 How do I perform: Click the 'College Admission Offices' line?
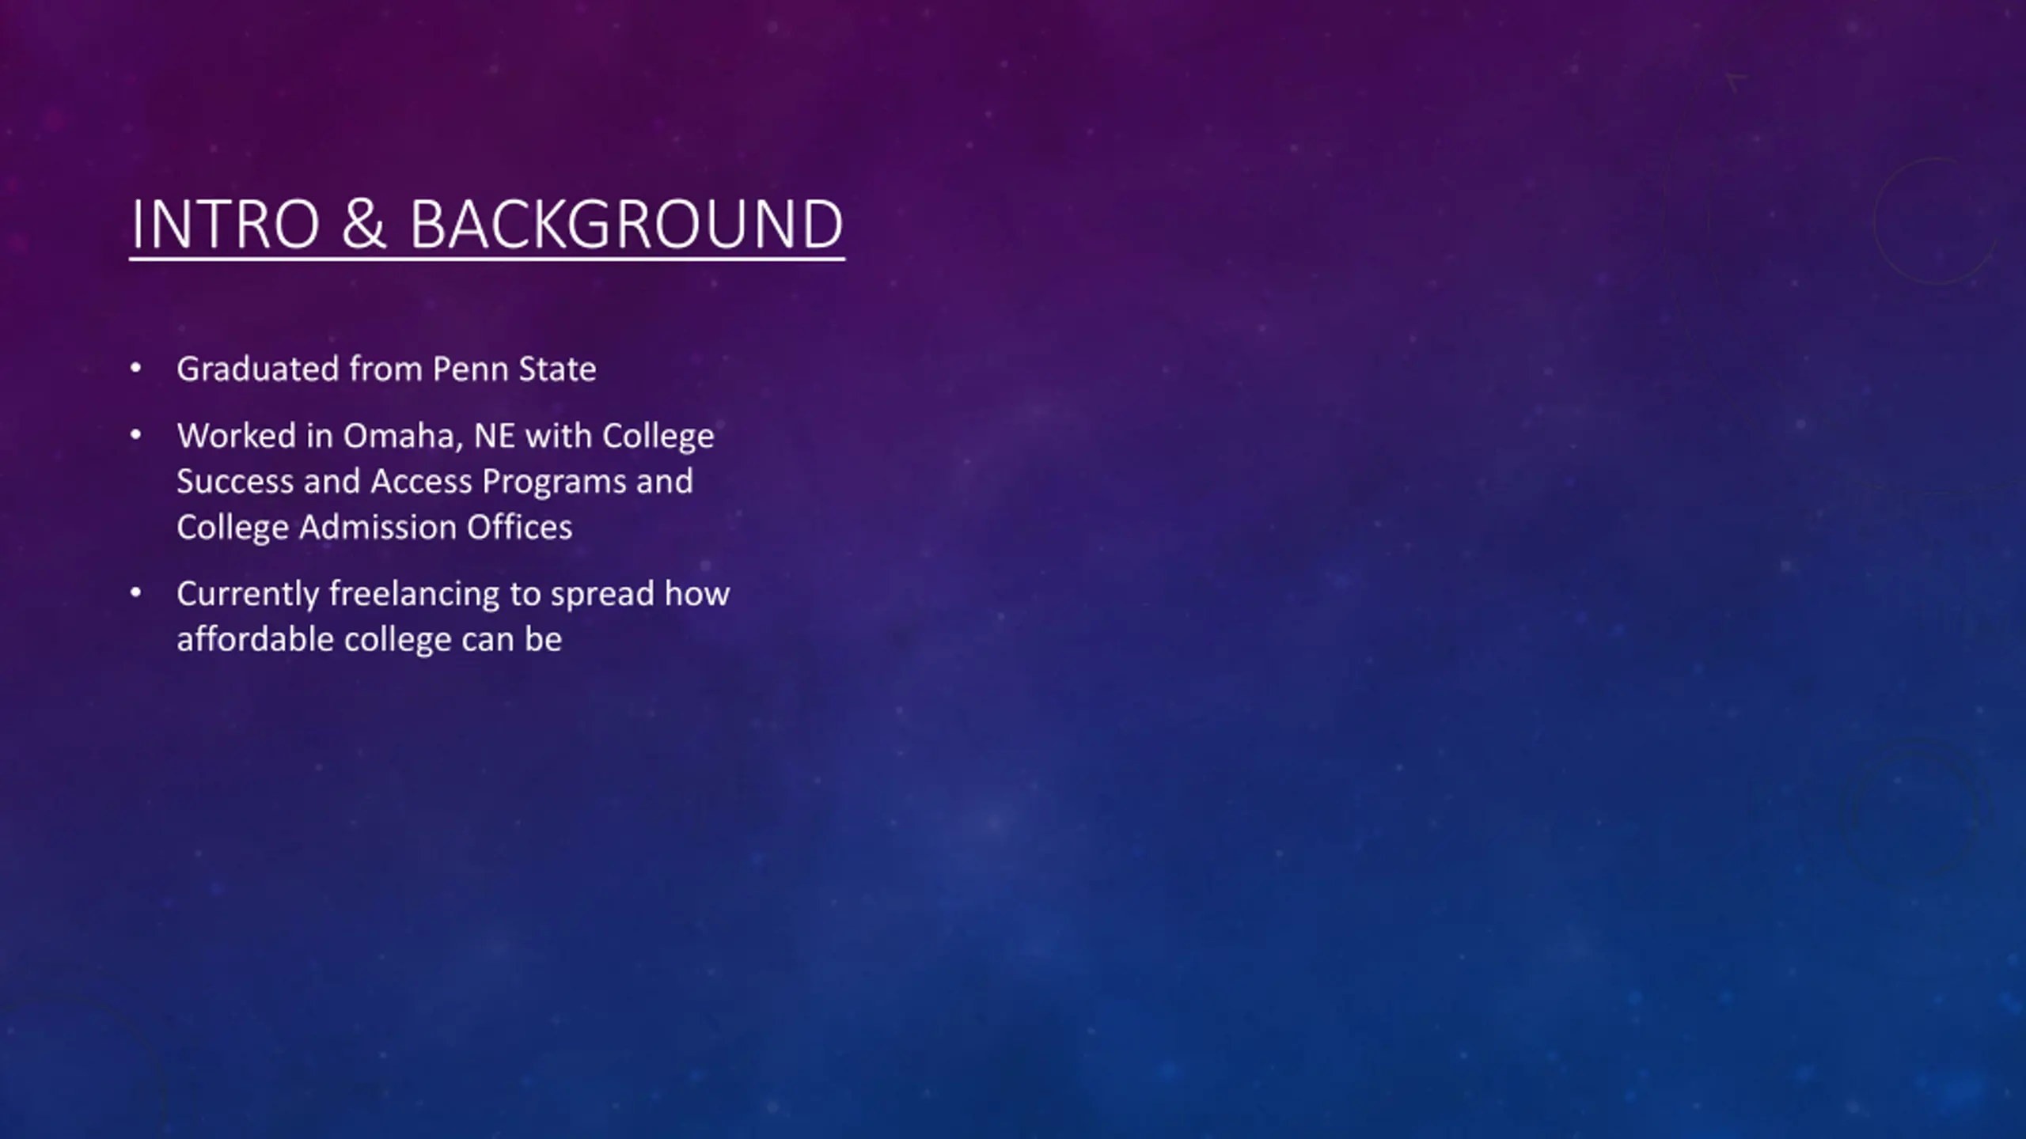click(374, 528)
